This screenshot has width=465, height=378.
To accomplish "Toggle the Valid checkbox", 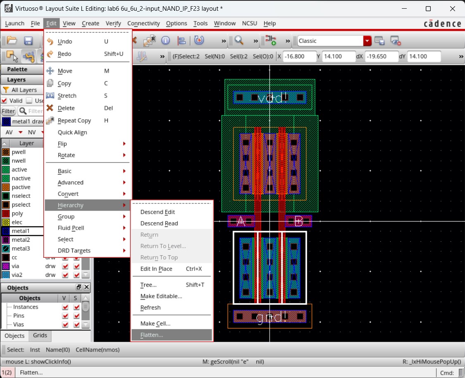I will coord(4,100).
